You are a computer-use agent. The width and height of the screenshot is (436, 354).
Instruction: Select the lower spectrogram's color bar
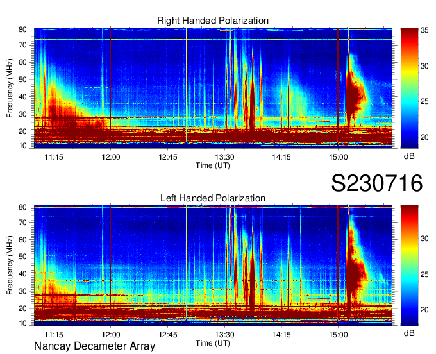click(x=409, y=265)
